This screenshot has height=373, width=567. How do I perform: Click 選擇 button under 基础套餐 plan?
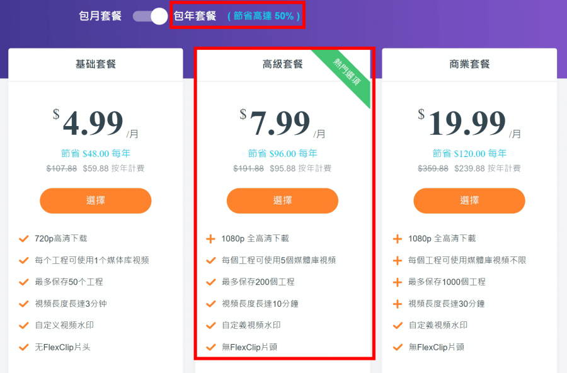click(96, 200)
